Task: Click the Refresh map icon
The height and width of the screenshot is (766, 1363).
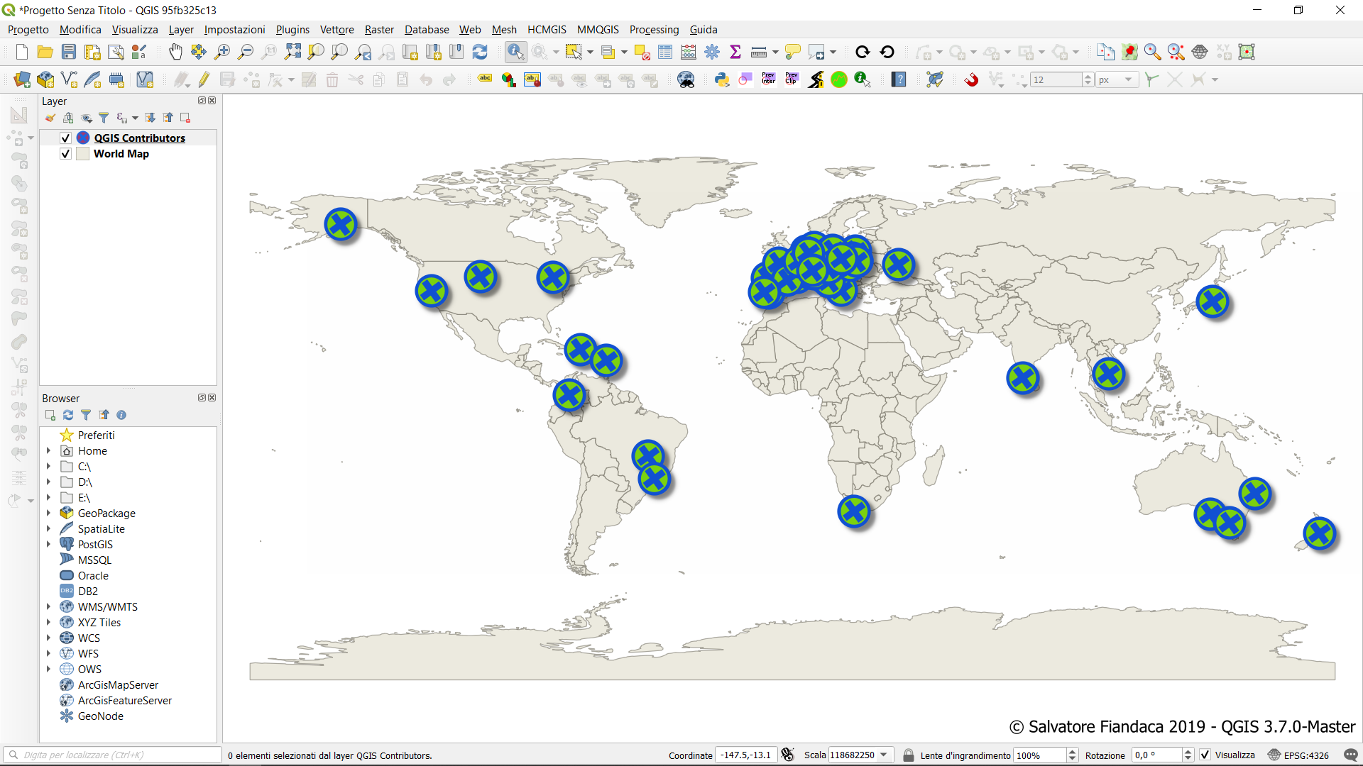Action: tap(480, 52)
